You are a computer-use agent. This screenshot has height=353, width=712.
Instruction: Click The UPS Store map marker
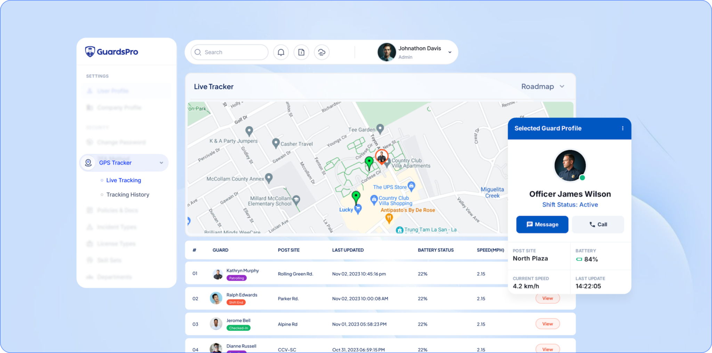tap(411, 186)
